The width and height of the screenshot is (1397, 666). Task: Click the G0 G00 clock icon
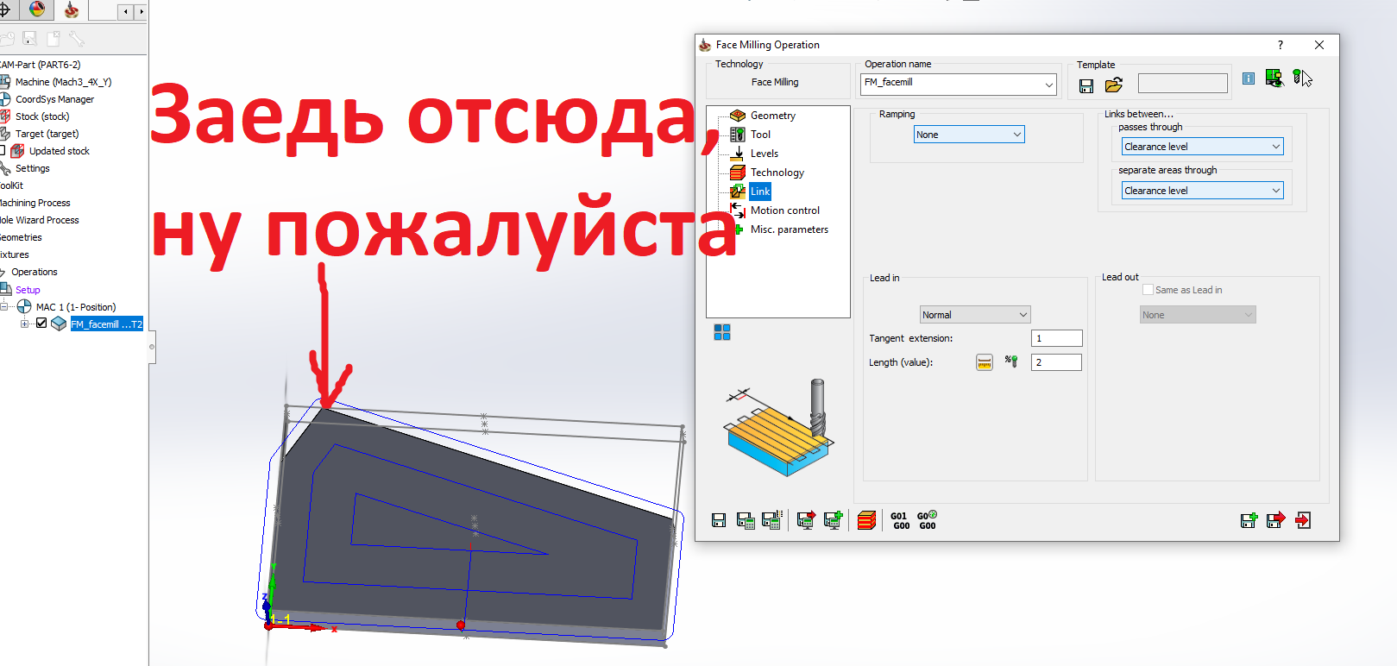(x=927, y=520)
